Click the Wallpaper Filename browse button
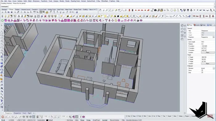 coord(214,68)
